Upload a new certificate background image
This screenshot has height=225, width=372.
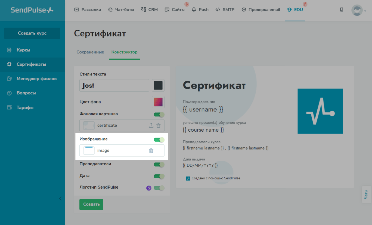[151, 125]
